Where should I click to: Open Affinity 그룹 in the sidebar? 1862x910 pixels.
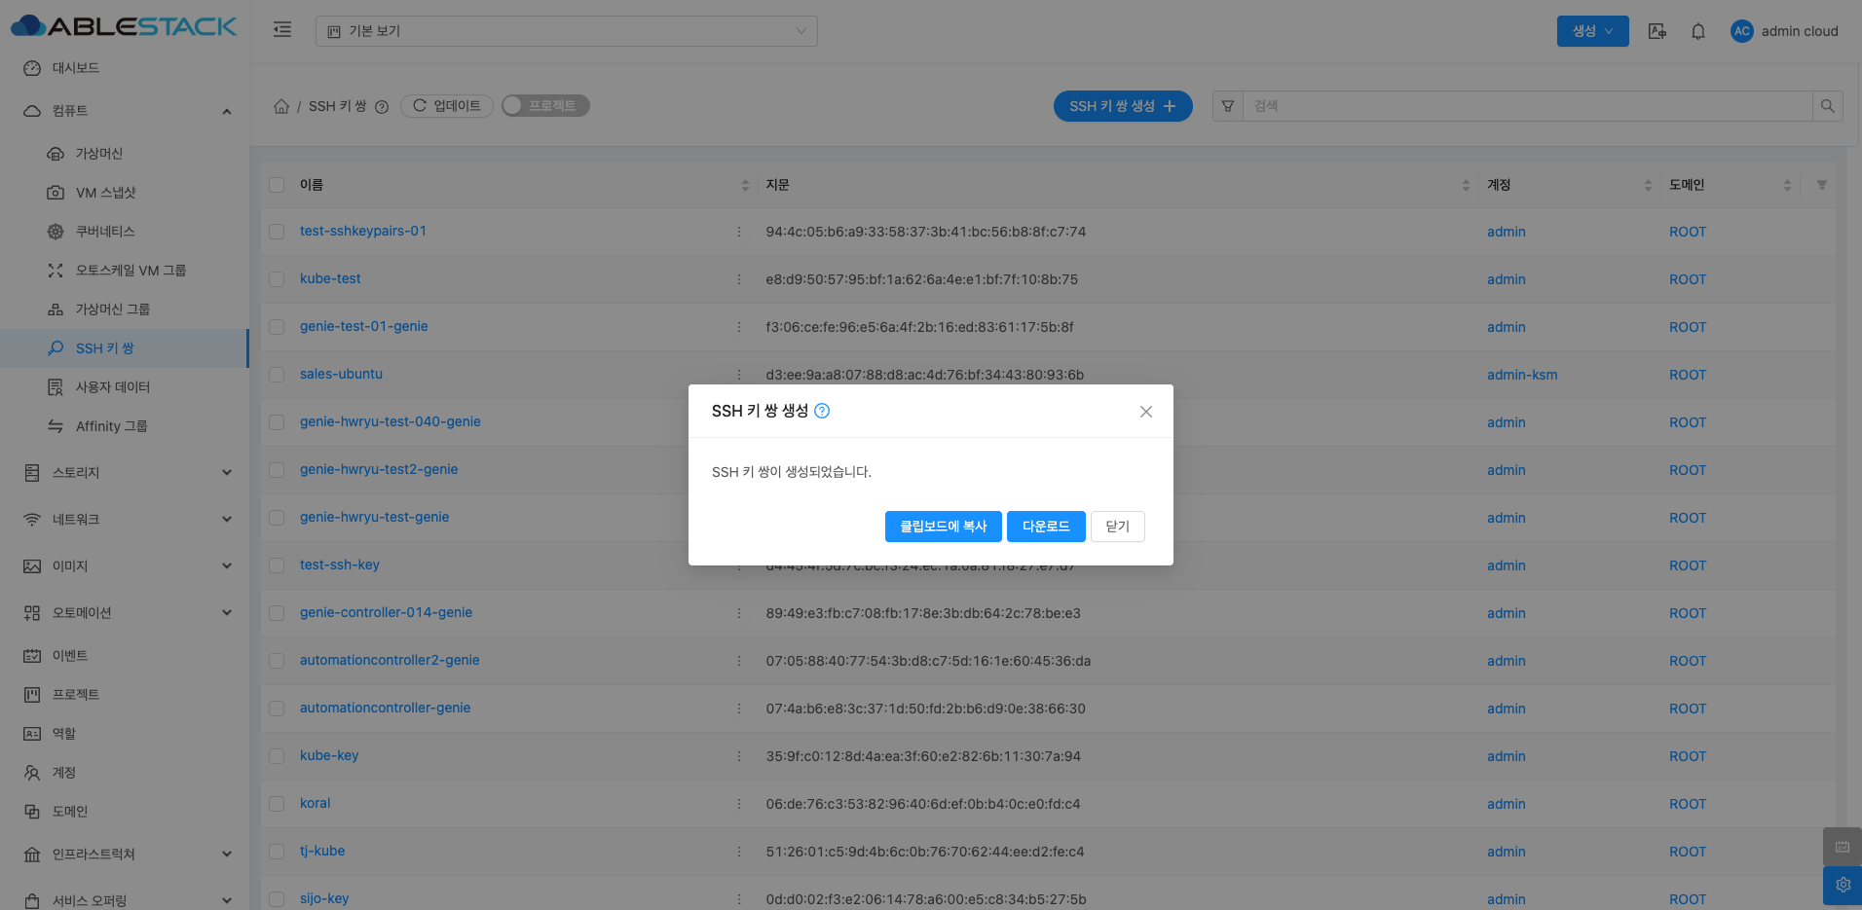coord(125,426)
